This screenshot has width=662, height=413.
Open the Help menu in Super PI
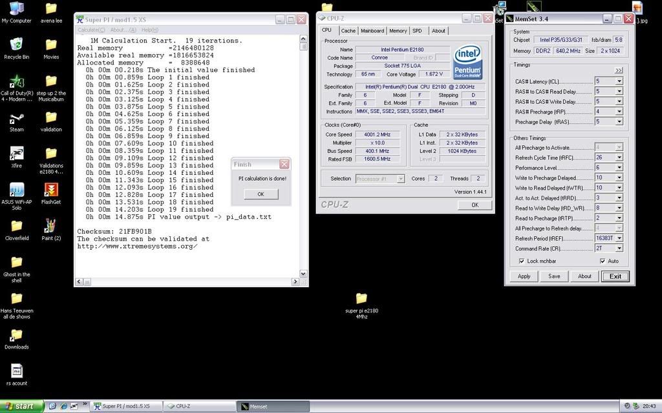(x=150, y=30)
